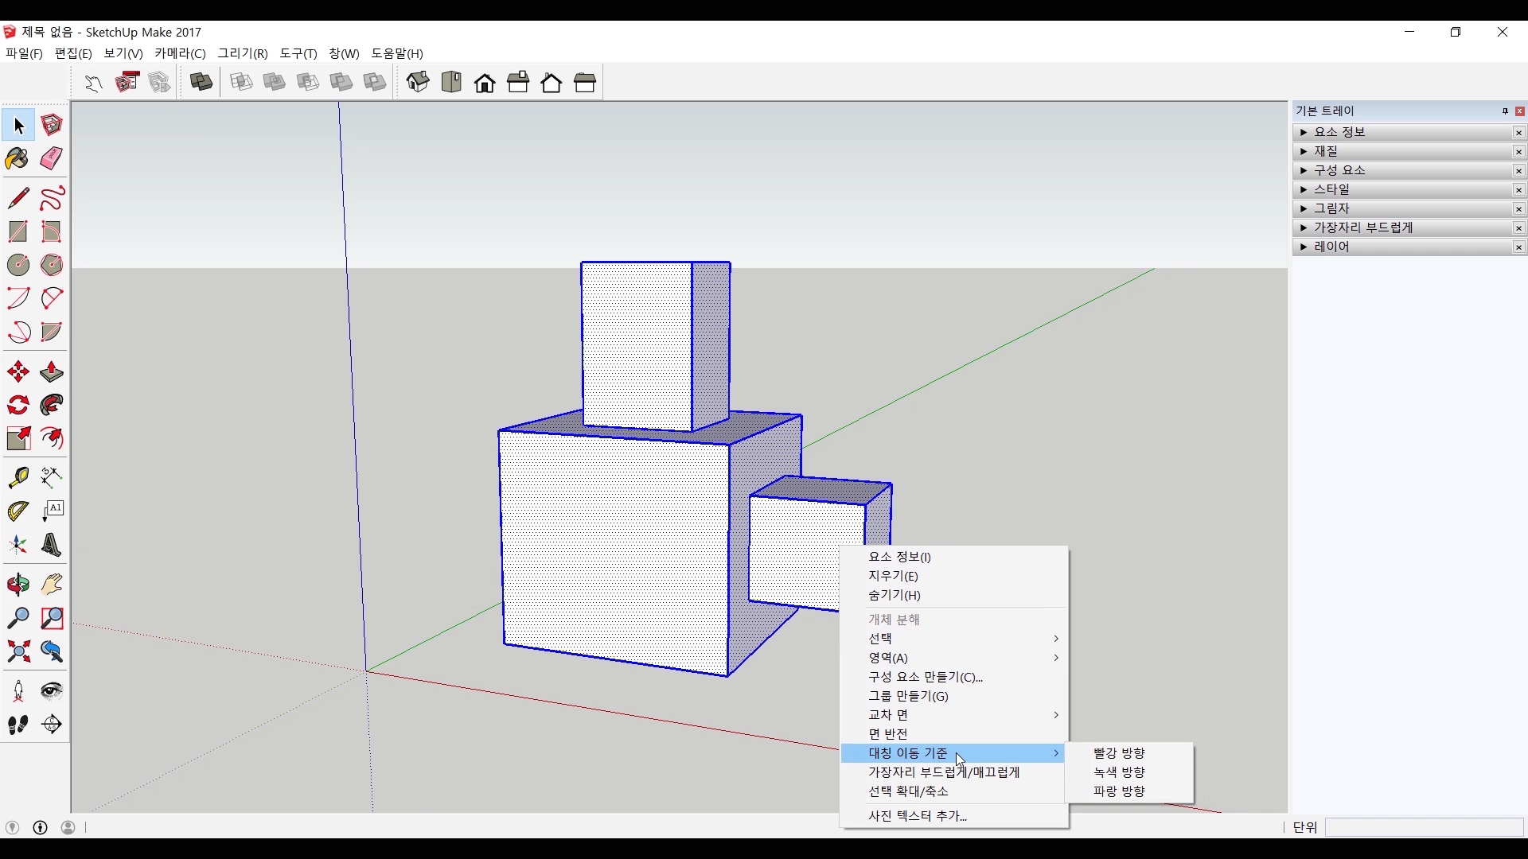Activate the Pencil line tool

tap(18, 197)
